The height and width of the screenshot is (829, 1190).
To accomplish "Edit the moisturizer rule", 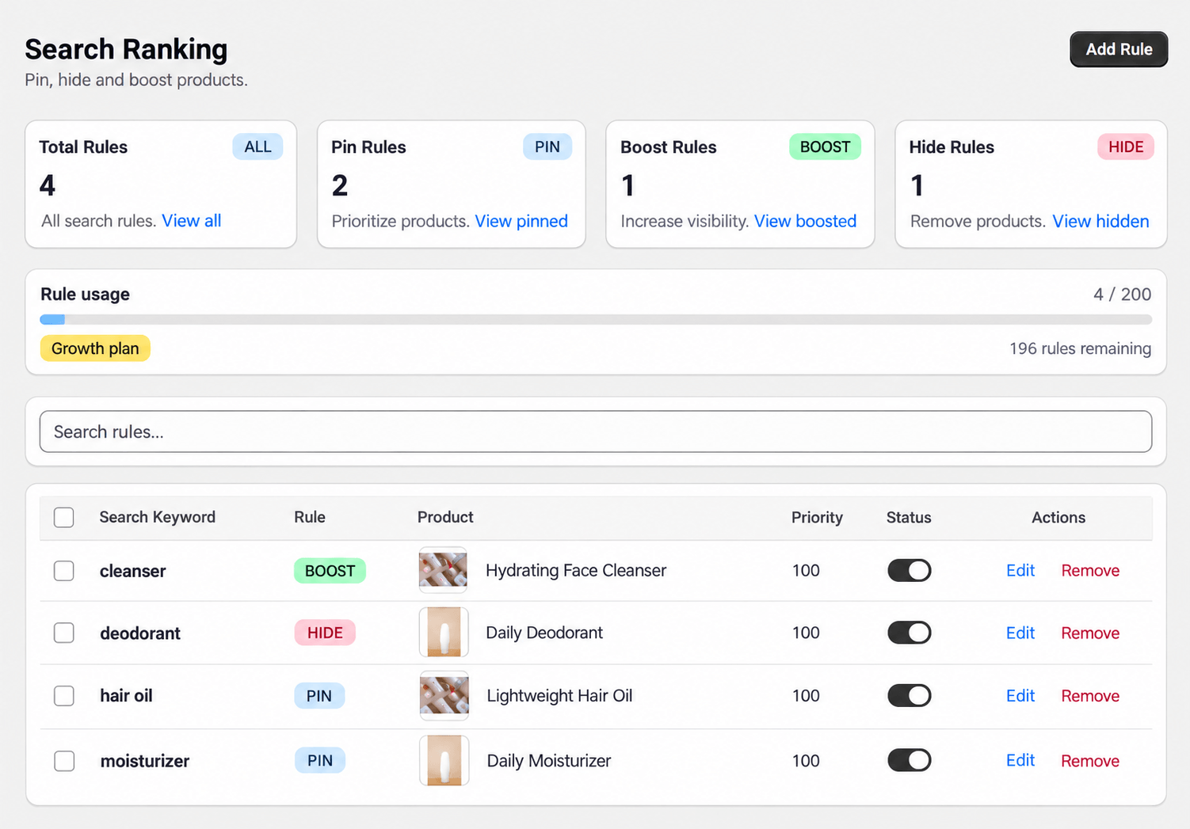I will tap(1020, 760).
